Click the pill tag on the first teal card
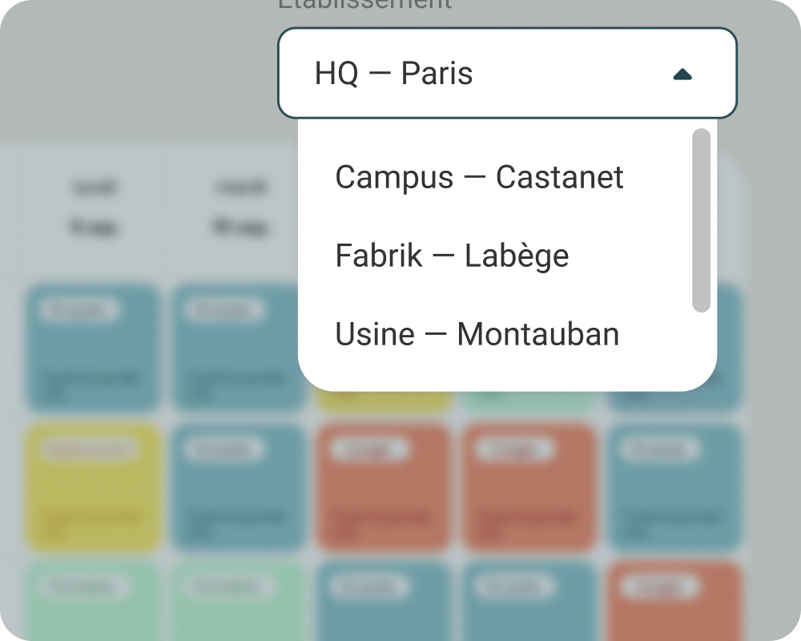The width and height of the screenshot is (801, 641). (78, 310)
